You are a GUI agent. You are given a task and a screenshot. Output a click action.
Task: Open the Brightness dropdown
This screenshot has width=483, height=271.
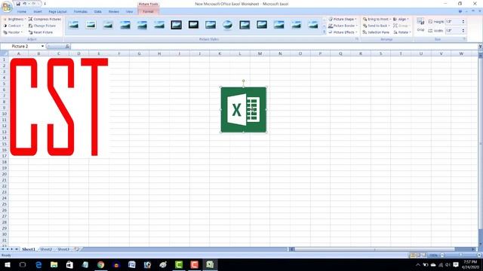[x=14, y=19]
